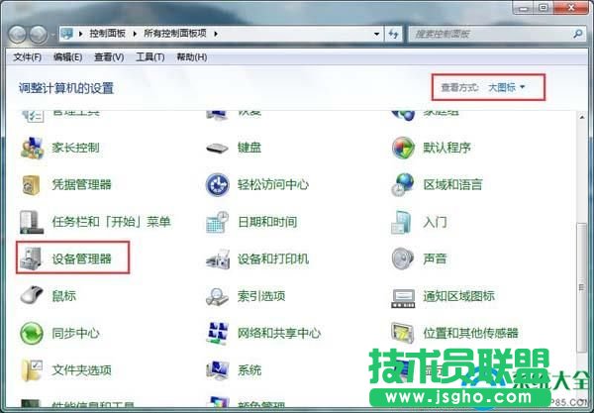594x413 pixels.
Task: Open the 网络和共享中心 link
Action: [279, 334]
